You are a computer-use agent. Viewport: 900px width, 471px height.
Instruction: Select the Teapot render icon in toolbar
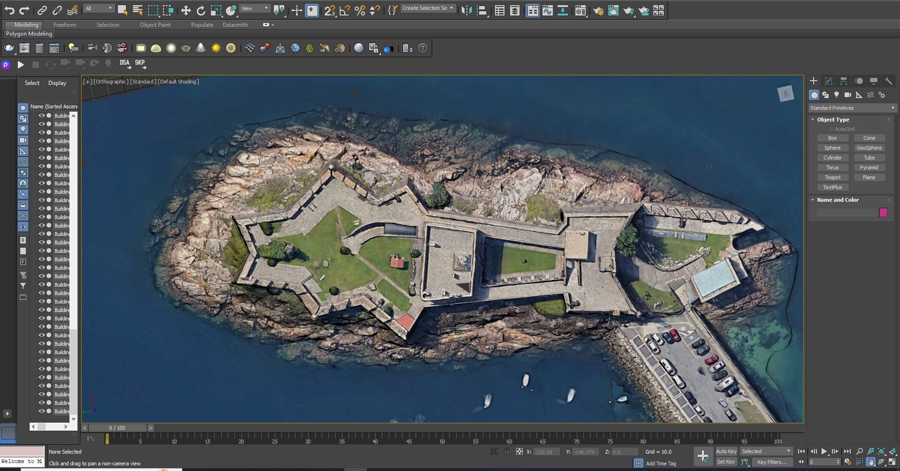pyautogui.click(x=9, y=48)
